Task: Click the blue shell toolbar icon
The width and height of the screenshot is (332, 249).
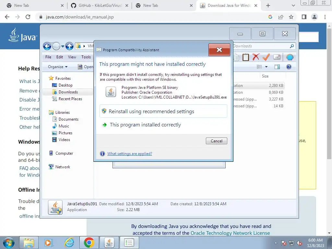Action: click(x=290, y=57)
